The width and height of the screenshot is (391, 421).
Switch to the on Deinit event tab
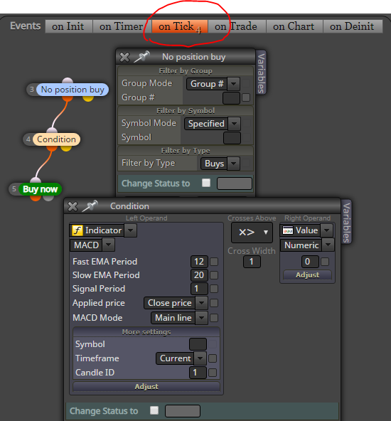click(x=353, y=26)
